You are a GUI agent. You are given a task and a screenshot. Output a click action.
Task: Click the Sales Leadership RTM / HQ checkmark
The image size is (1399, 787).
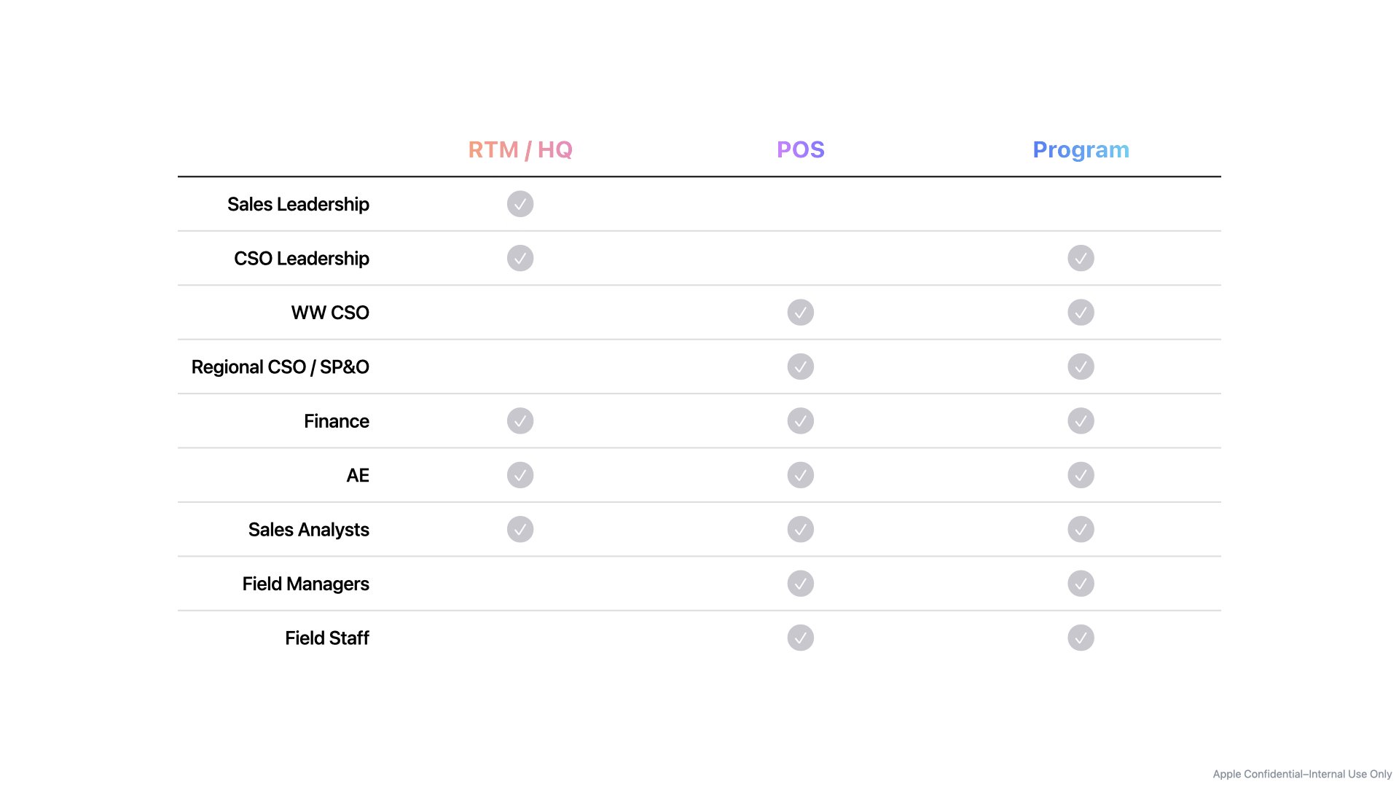[x=520, y=204]
